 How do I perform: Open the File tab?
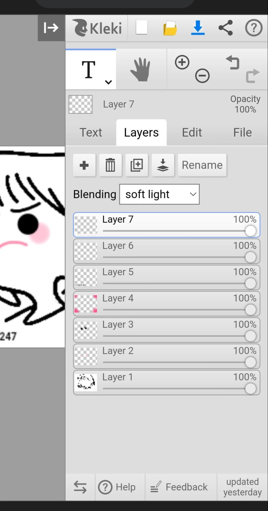point(243,132)
